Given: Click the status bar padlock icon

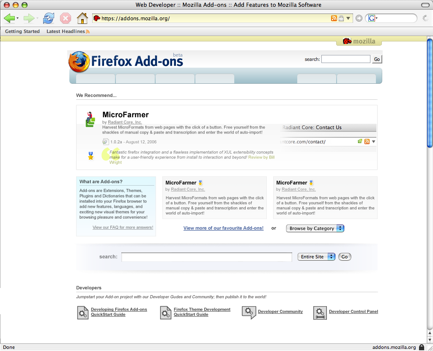Looking at the screenshot, I should (422, 347).
